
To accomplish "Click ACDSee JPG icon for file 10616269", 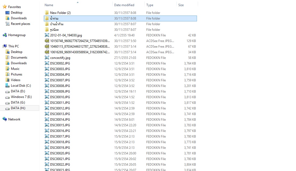I will click(x=47, y=52).
